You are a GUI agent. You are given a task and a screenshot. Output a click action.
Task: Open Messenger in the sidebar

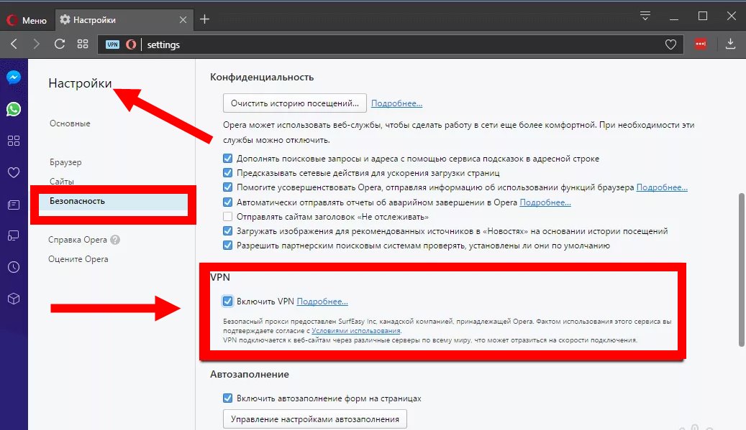14,77
